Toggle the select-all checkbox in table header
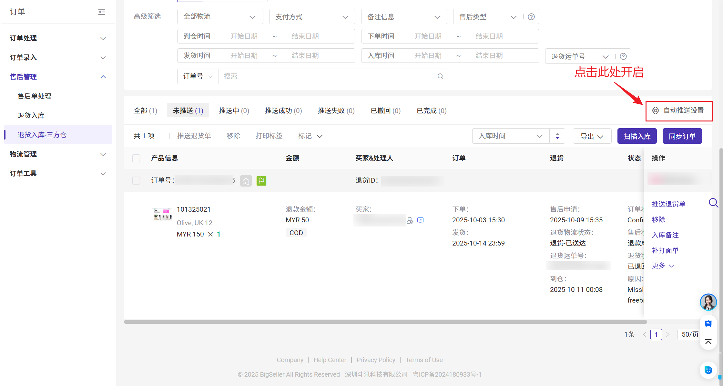 pos(136,158)
